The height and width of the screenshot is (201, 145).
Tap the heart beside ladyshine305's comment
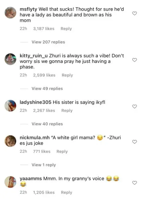(x=135, y=107)
